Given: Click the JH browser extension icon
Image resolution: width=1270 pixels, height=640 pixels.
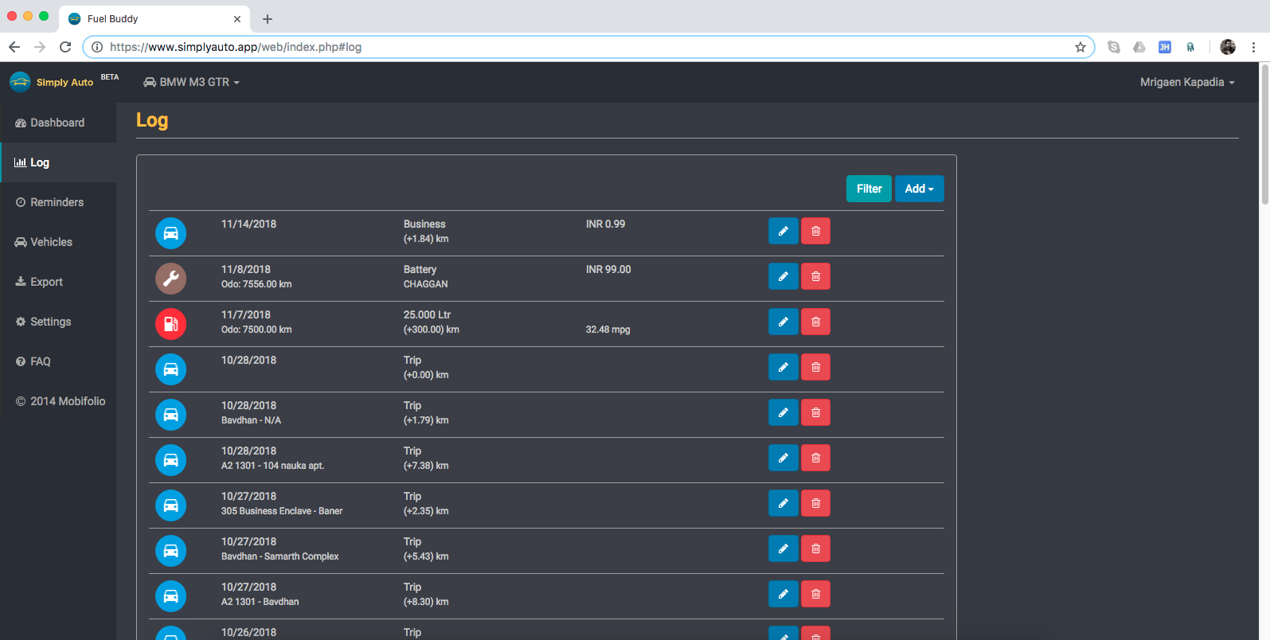Looking at the screenshot, I should (x=1164, y=47).
